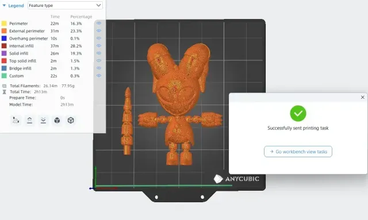Image resolution: width=368 pixels, height=220 pixels.
Task: Toggle Custom feature visibility eye
Action: click(x=99, y=75)
